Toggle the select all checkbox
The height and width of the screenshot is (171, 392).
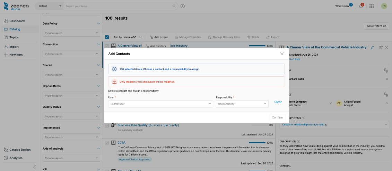(x=107, y=37)
